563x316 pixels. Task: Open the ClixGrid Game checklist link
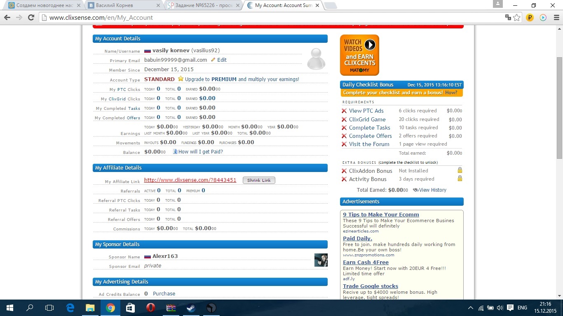tap(367, 119)
